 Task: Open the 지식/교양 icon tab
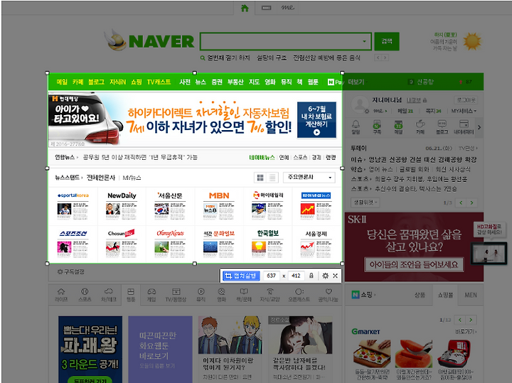click(270, 295)
